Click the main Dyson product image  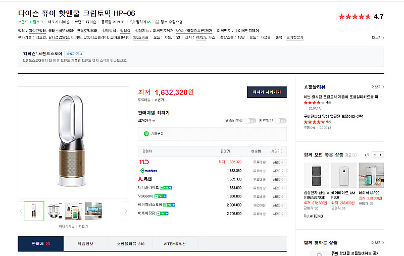[73, 142]
